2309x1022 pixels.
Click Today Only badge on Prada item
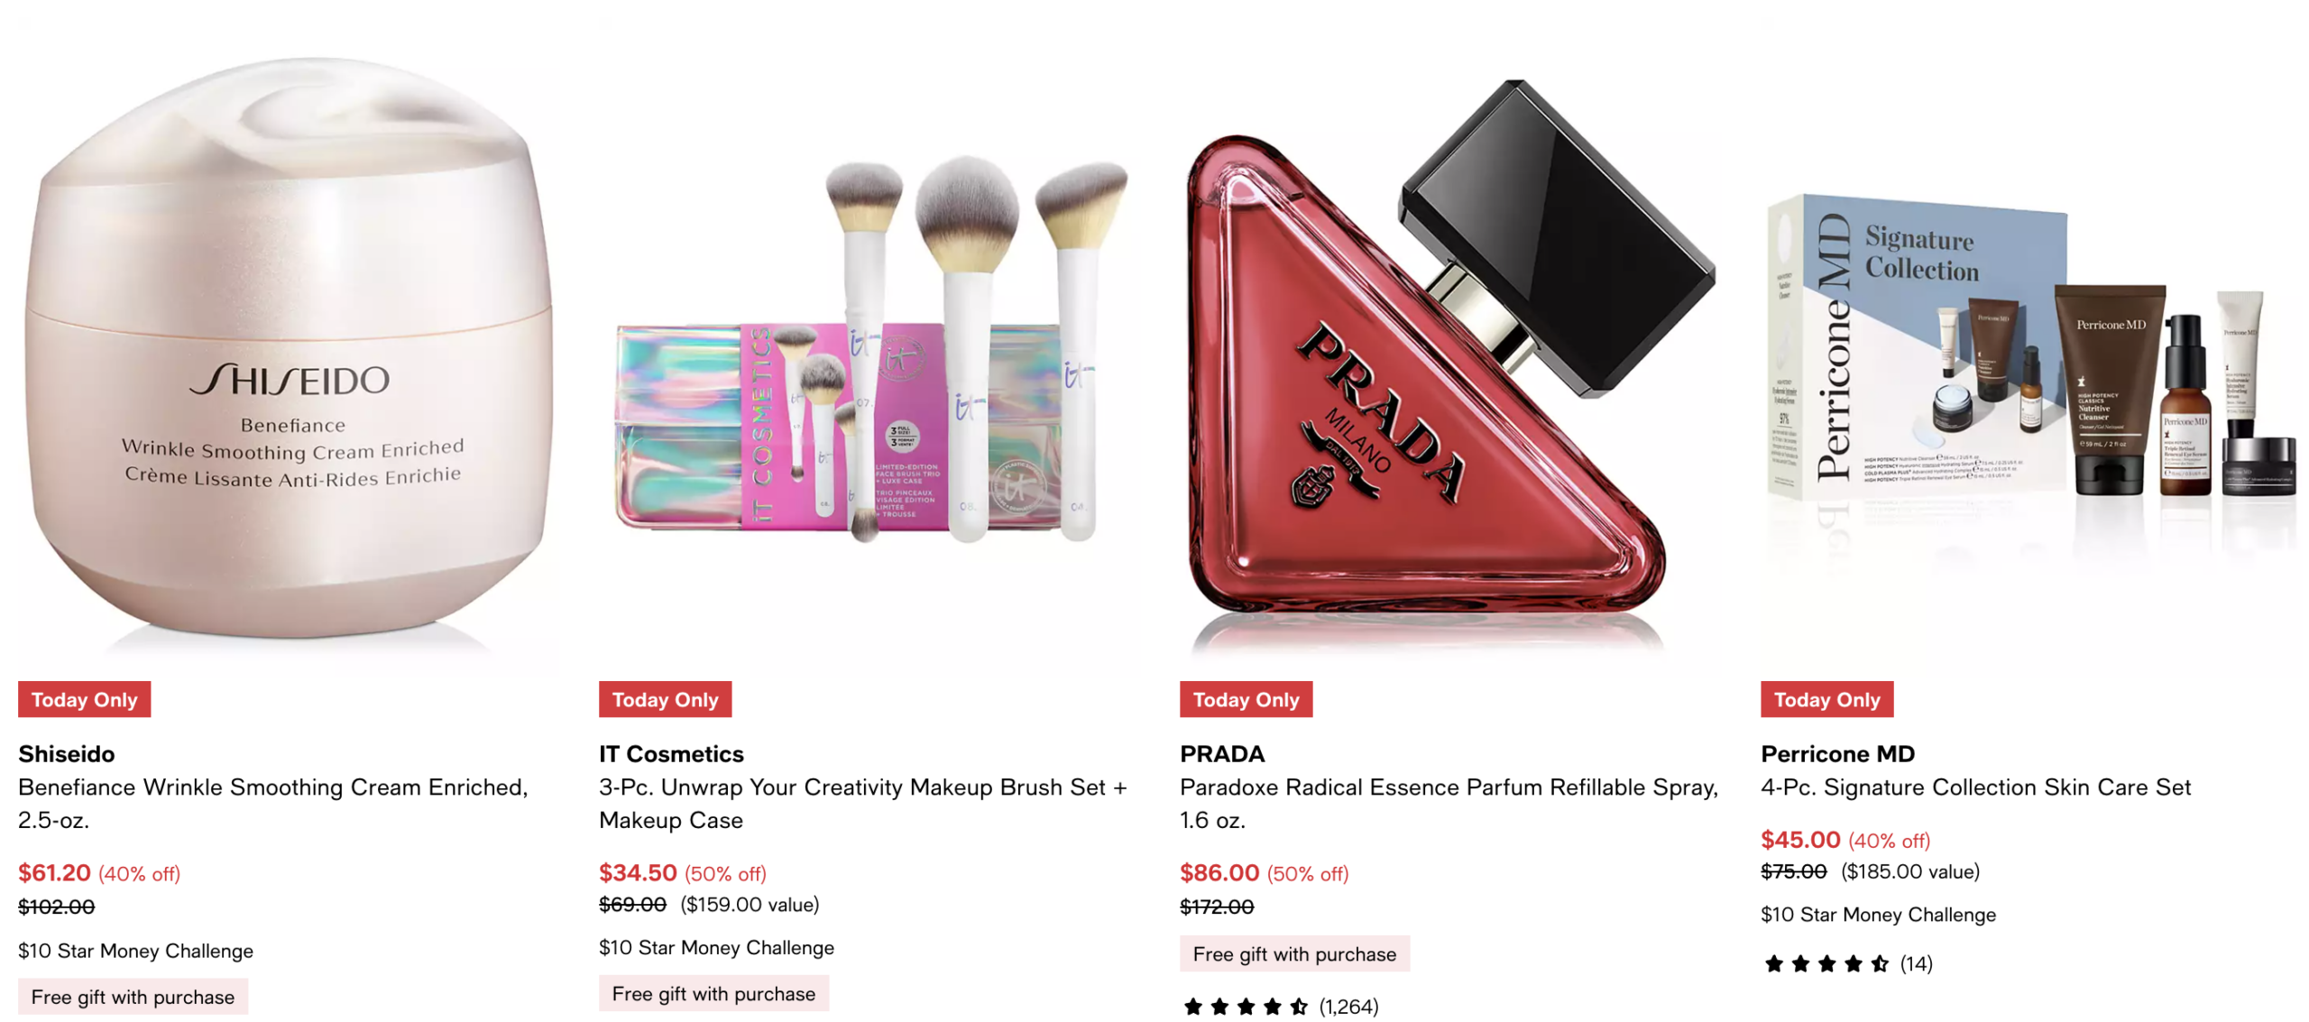(x=1246, y=699)
